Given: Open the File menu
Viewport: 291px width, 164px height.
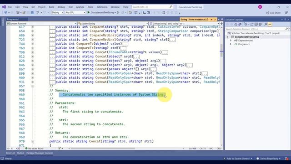Looking at the screenshot, I should point(10,7).
